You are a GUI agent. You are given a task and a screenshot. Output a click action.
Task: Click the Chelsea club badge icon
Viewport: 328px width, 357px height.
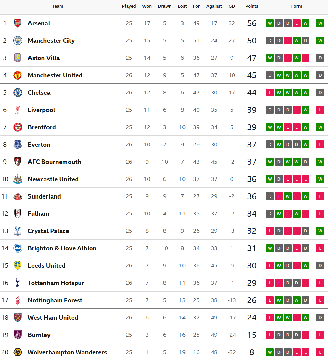tap(18, 93)
